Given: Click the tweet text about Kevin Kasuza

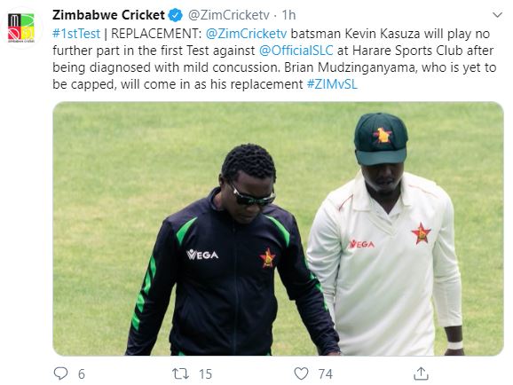Looking at the screenshot, I should coord(275,59).
